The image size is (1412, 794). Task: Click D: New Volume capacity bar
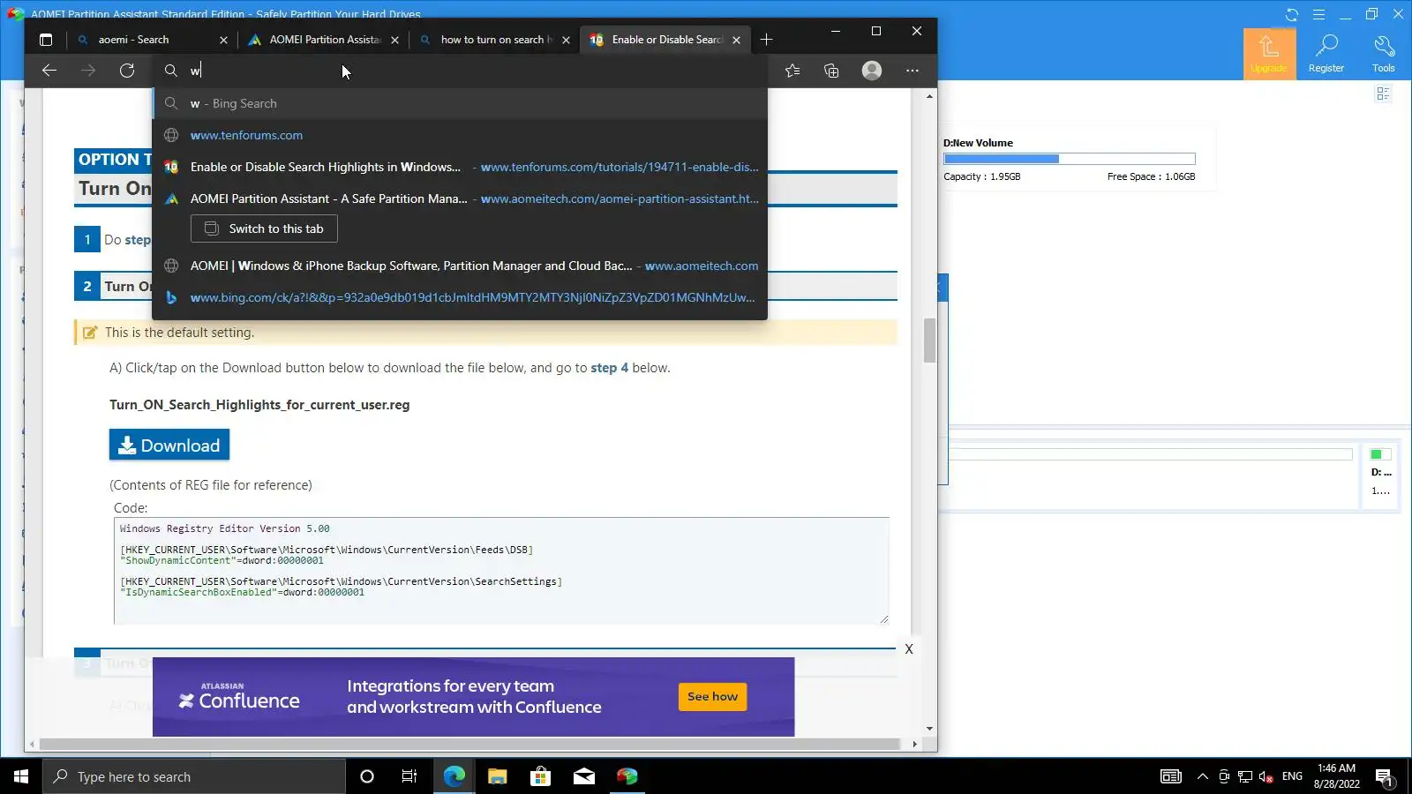coord(1070,160)
